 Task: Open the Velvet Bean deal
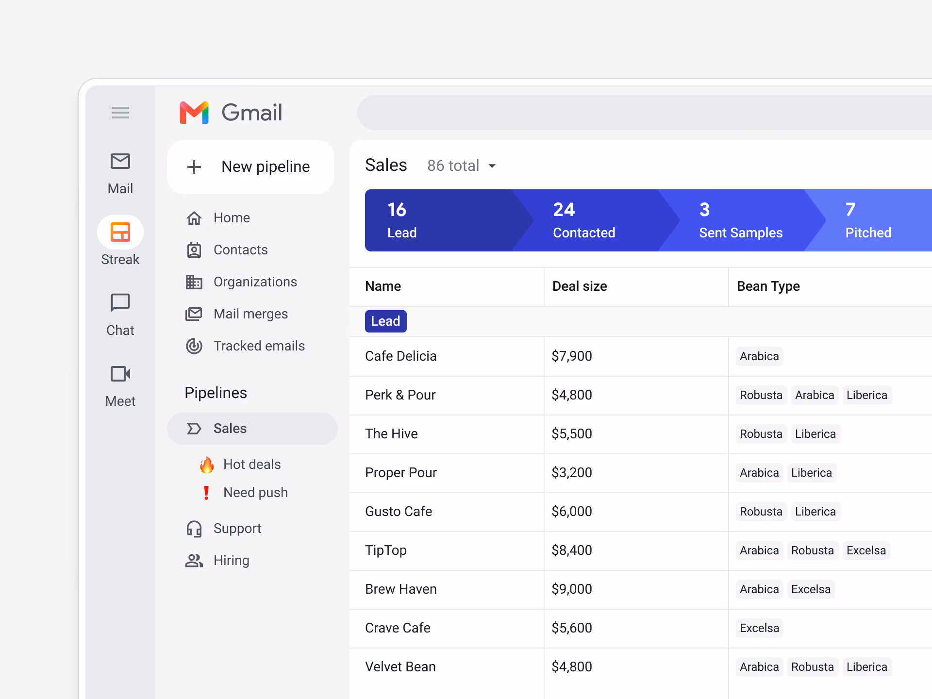click(400, 667)
